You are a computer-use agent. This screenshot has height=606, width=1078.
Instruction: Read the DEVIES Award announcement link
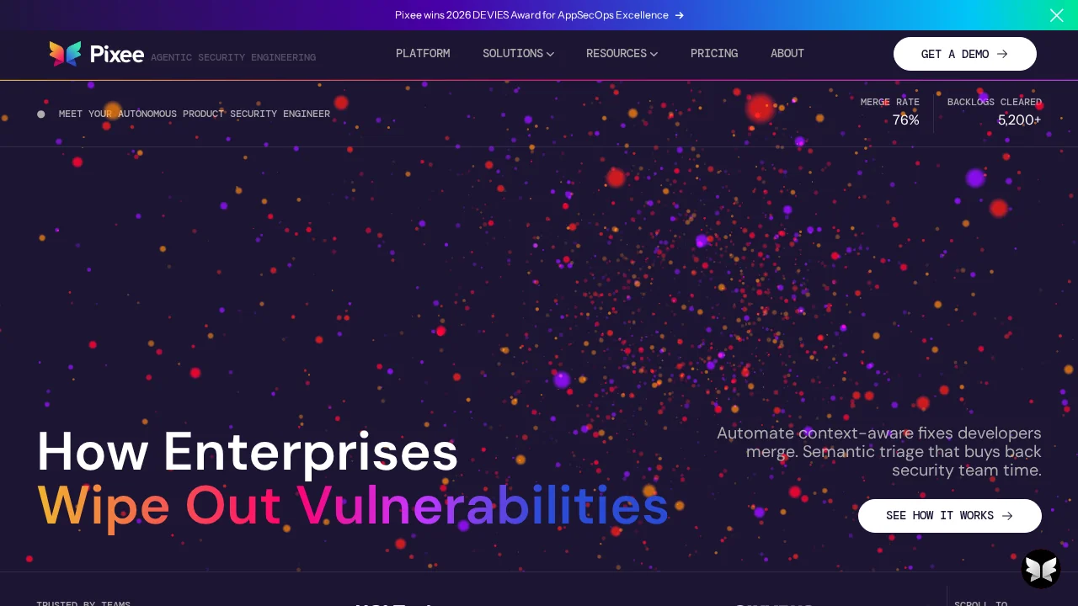(x=531, y=15)
